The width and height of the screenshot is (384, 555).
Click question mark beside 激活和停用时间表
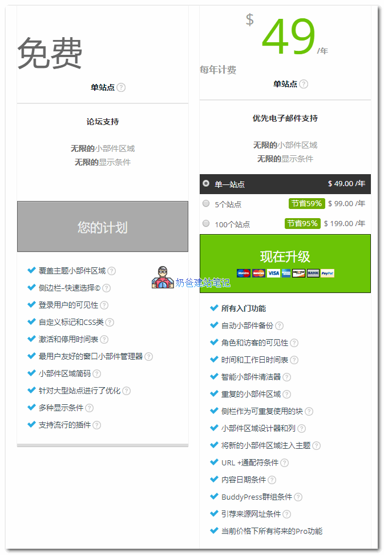pos(104,339)
